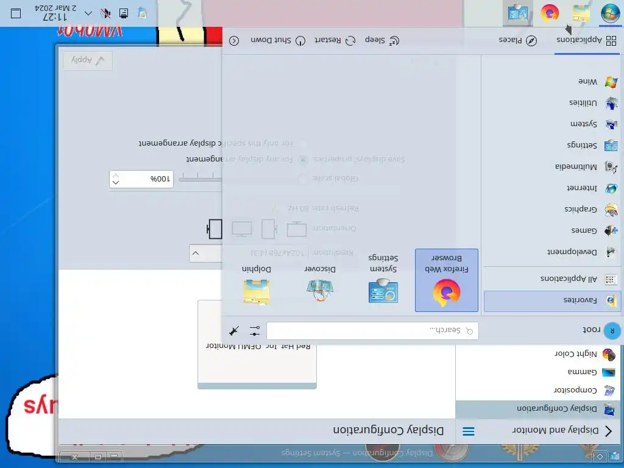This screenshot has height=468, width=624.
Task: Open System Settings from the favorites grid
Action: [383, 280]
